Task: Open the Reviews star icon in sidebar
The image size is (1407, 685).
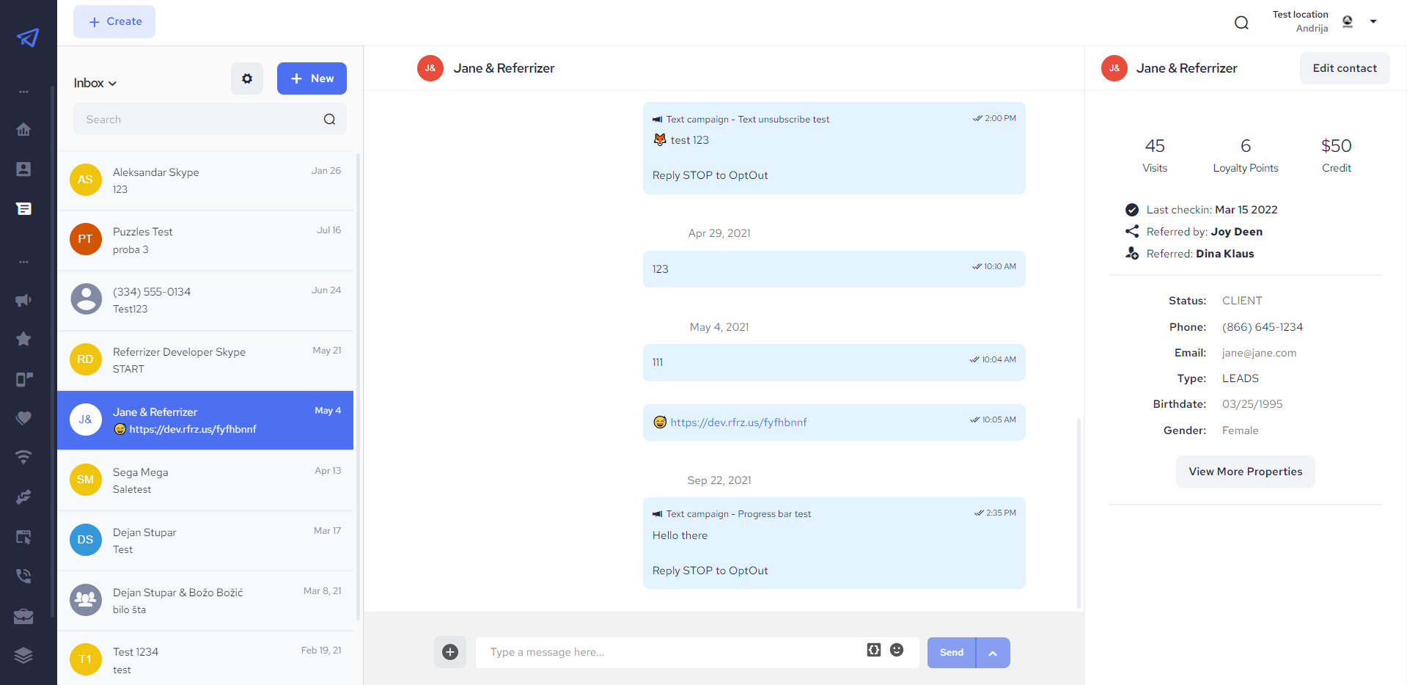Action: point(23,339)
